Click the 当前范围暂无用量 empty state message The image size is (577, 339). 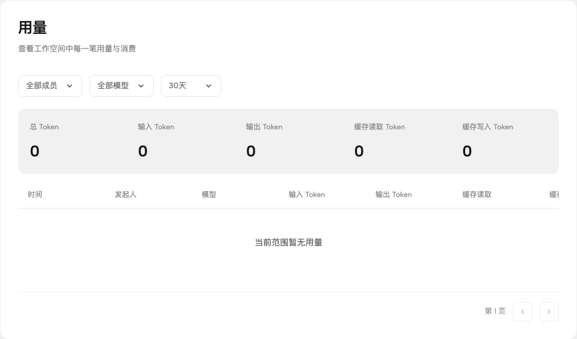(x=288, y=242)
